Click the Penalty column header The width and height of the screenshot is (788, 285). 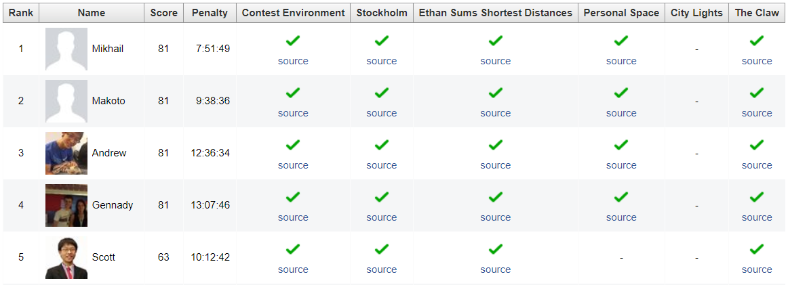210,13
